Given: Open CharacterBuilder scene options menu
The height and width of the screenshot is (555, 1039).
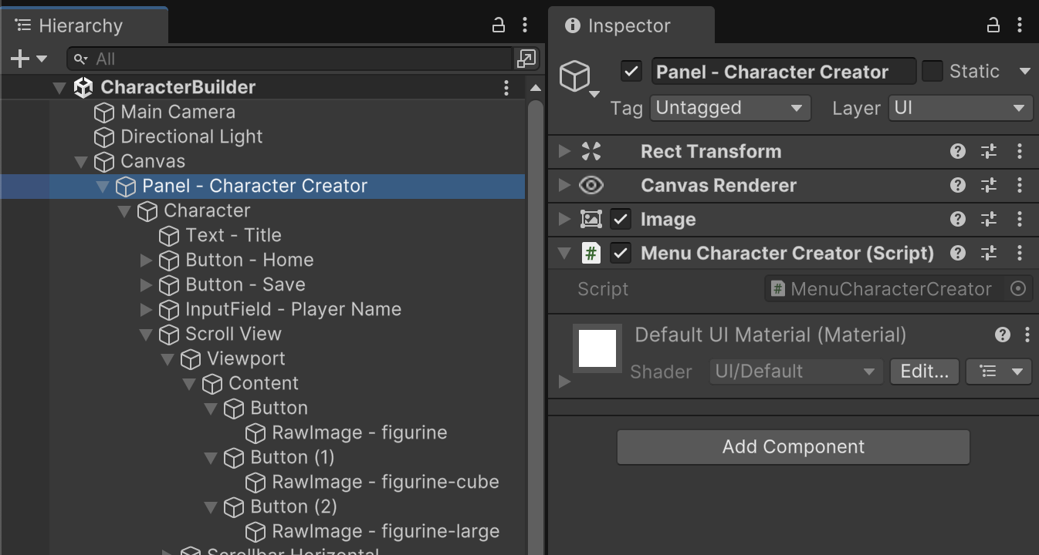Looking at the screenshot, I should pyautogui.click(x=506, y=88).
